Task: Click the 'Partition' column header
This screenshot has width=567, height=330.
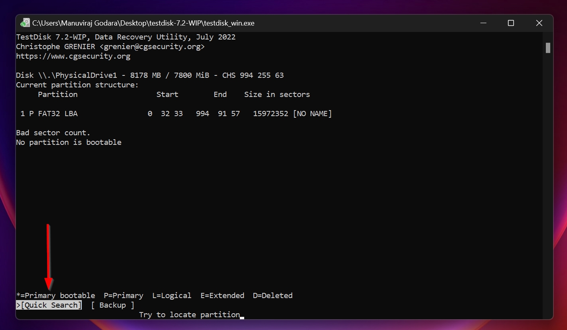Action: [x=57, y=95]
